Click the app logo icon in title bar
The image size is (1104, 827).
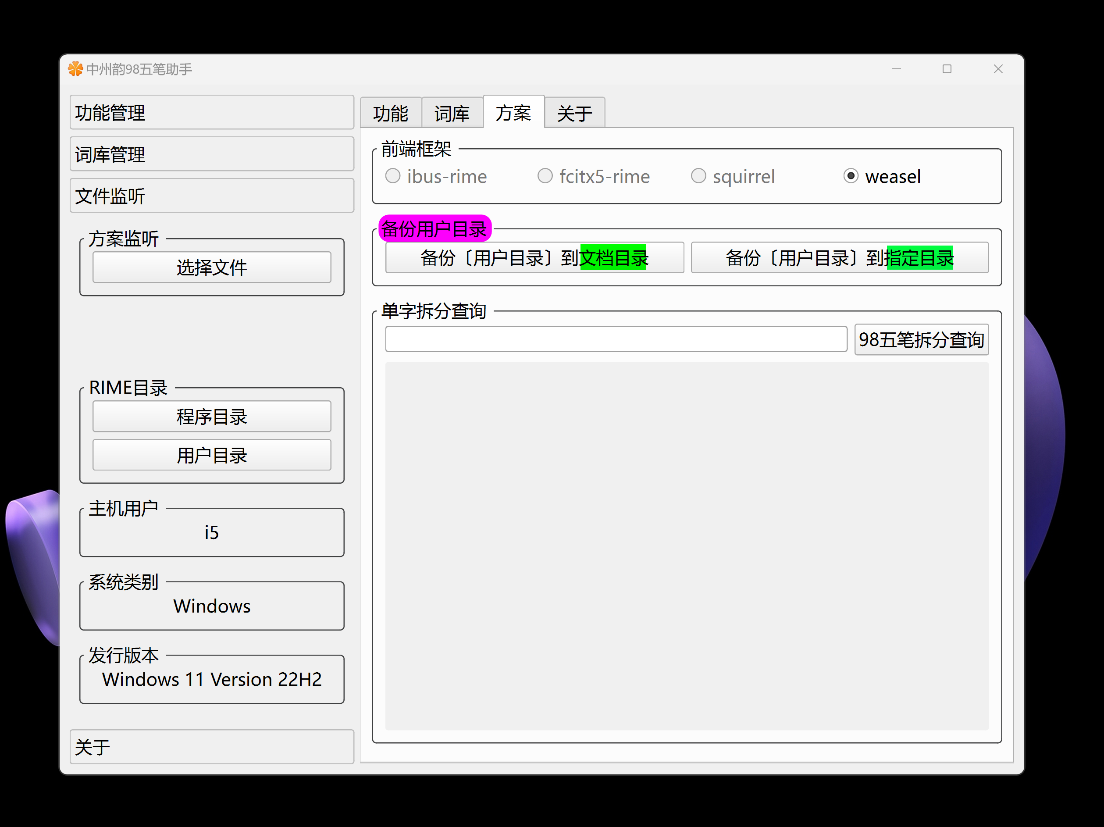(75, 69)
